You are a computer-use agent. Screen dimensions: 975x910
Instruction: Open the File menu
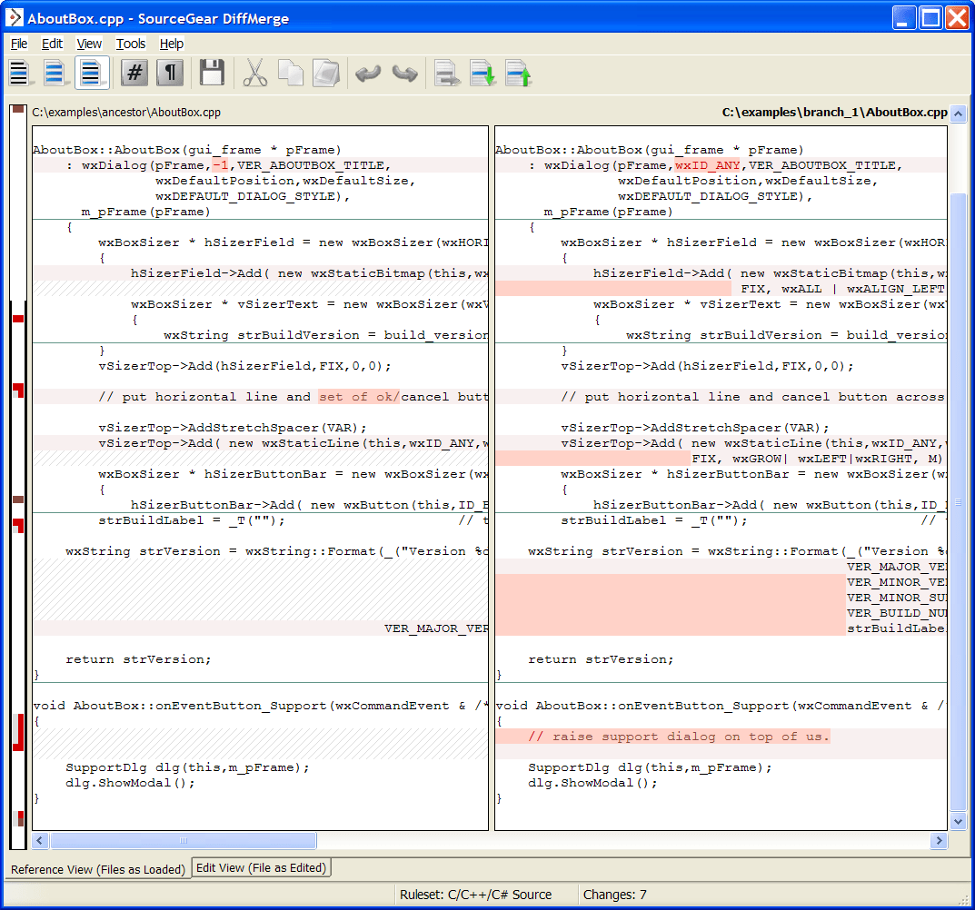coord(19,44)
